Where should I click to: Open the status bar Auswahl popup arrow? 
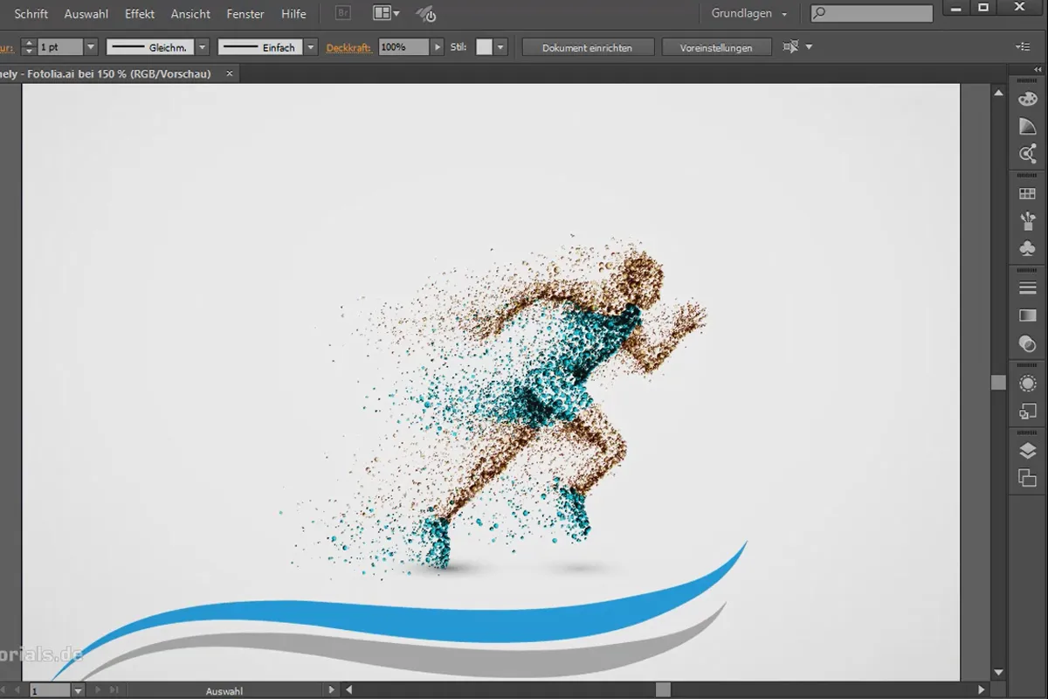pyautogui.click(x=331, y=690)
